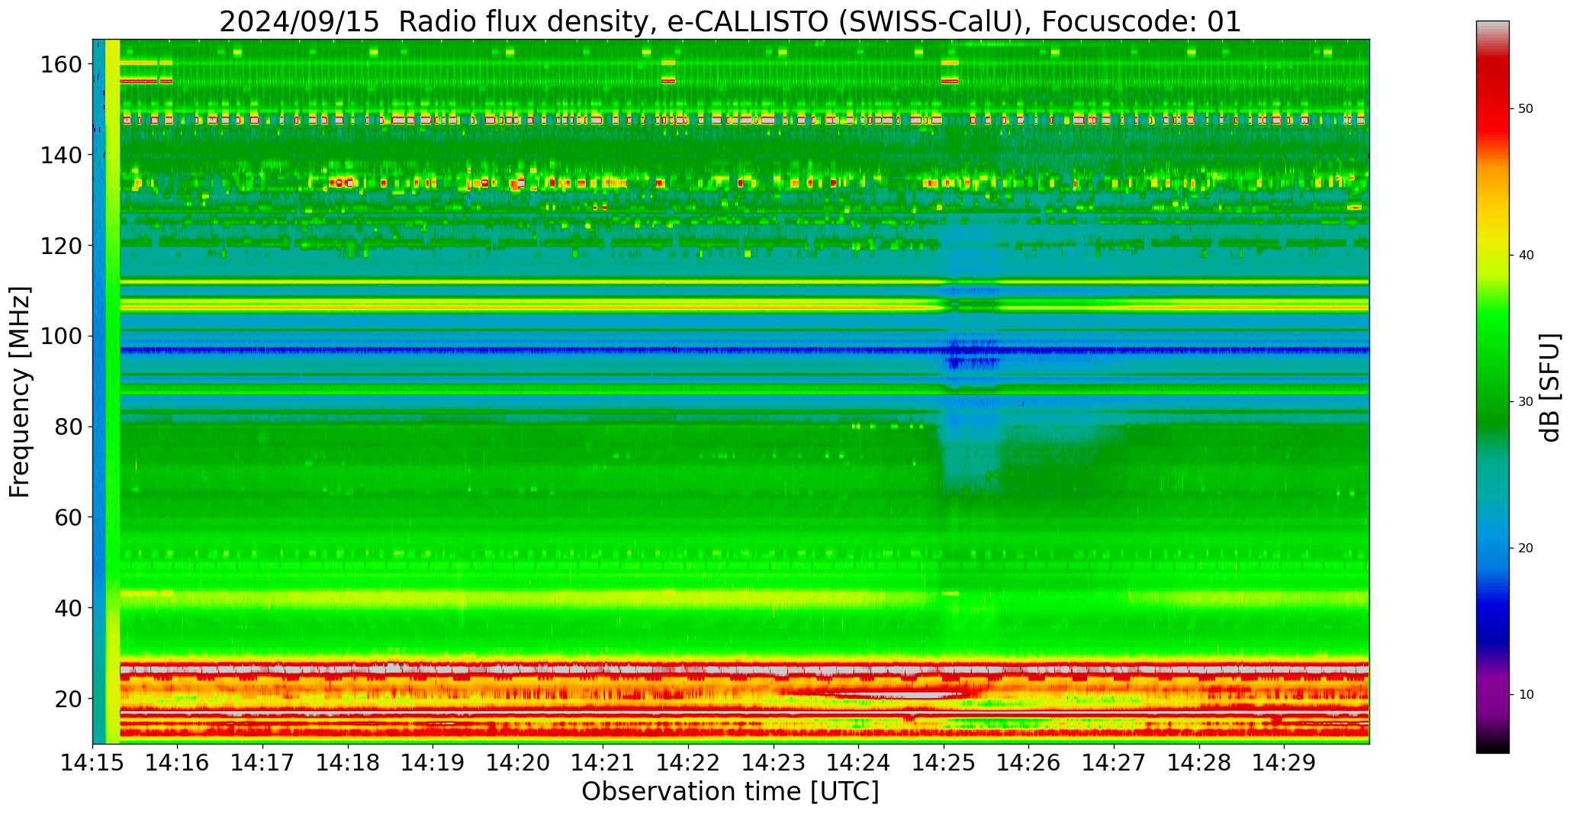Image resolution: width=1573 pixels, height=814 pixels.
Task: Click the 160 frequency tick label
Action: tap(60, 64)
